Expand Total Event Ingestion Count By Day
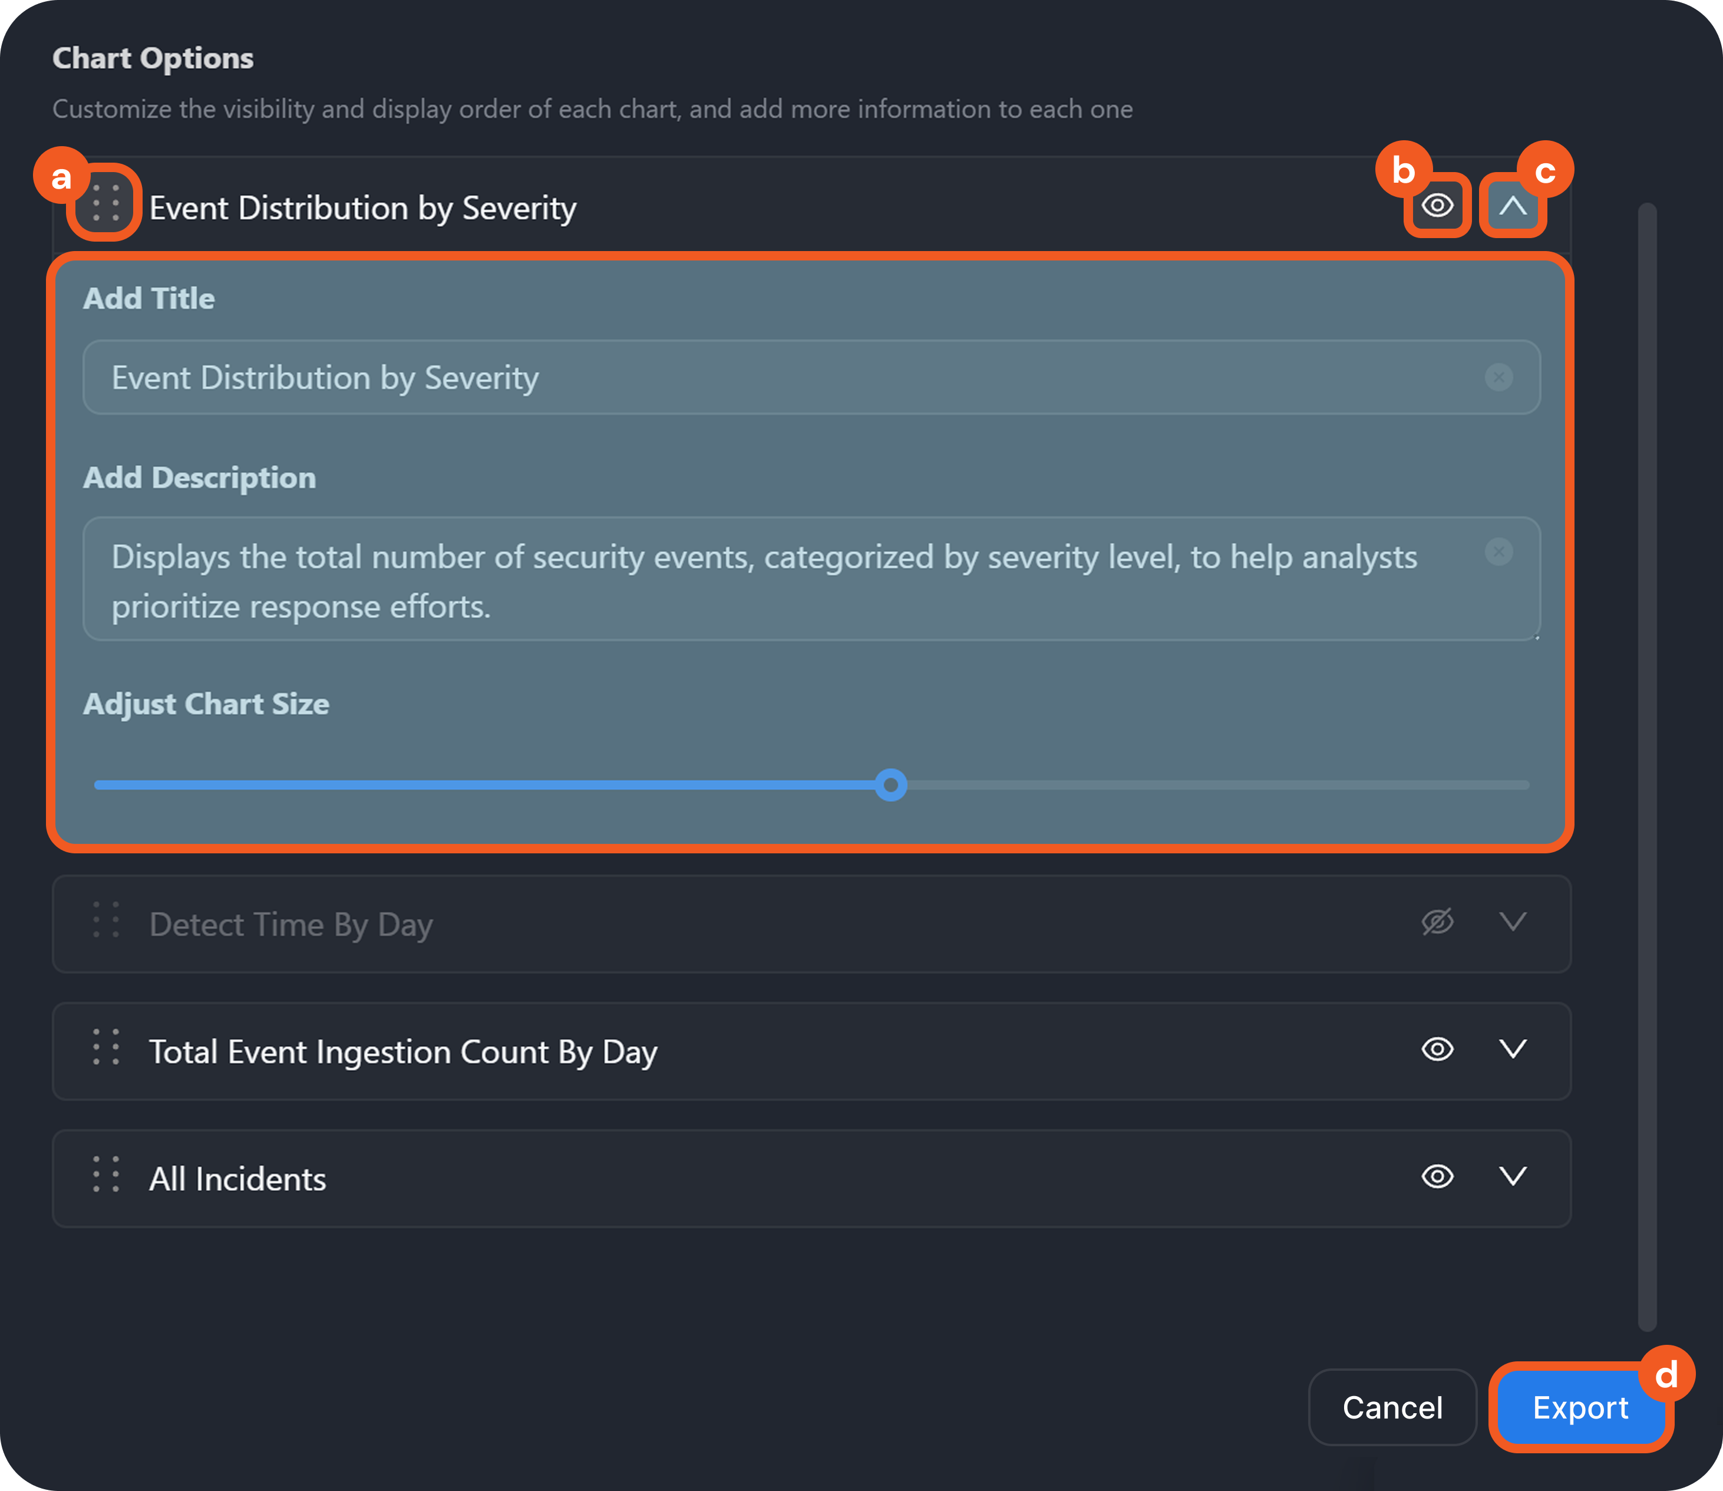 (x=1513, y=1049)
